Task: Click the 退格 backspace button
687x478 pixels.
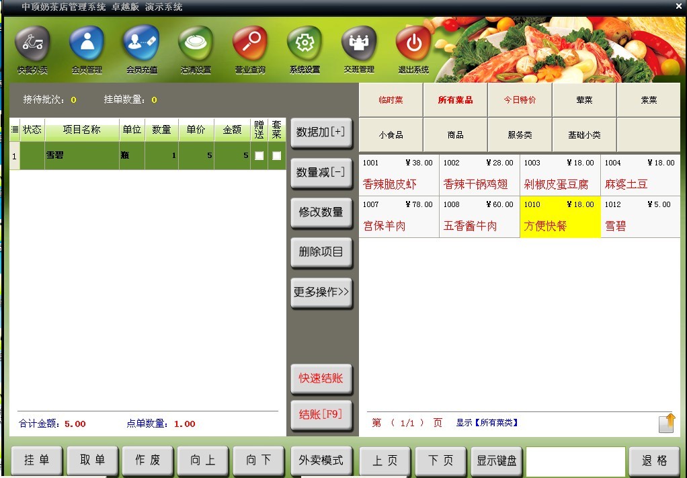Action: (654, 460)
